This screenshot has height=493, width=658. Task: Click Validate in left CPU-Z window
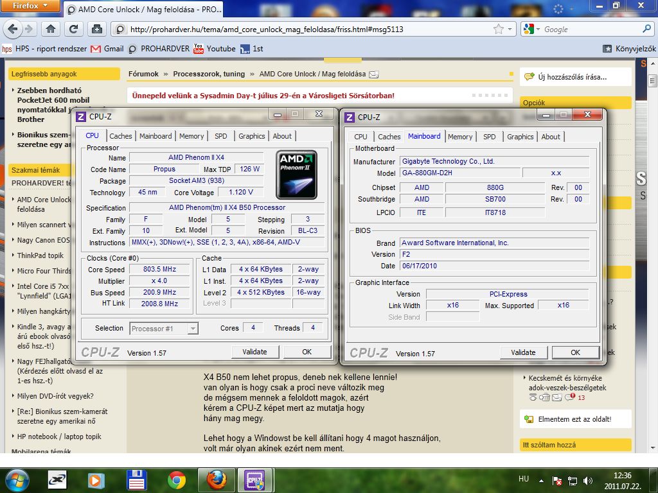pyautogui.click(x=254, y=352)
